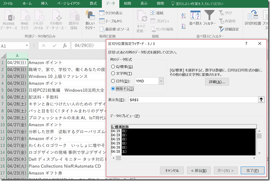The width and height of the screenshot is (270, 181).
Task: Expand the Name Box dropdown arrow
Action: click(27, 45)
